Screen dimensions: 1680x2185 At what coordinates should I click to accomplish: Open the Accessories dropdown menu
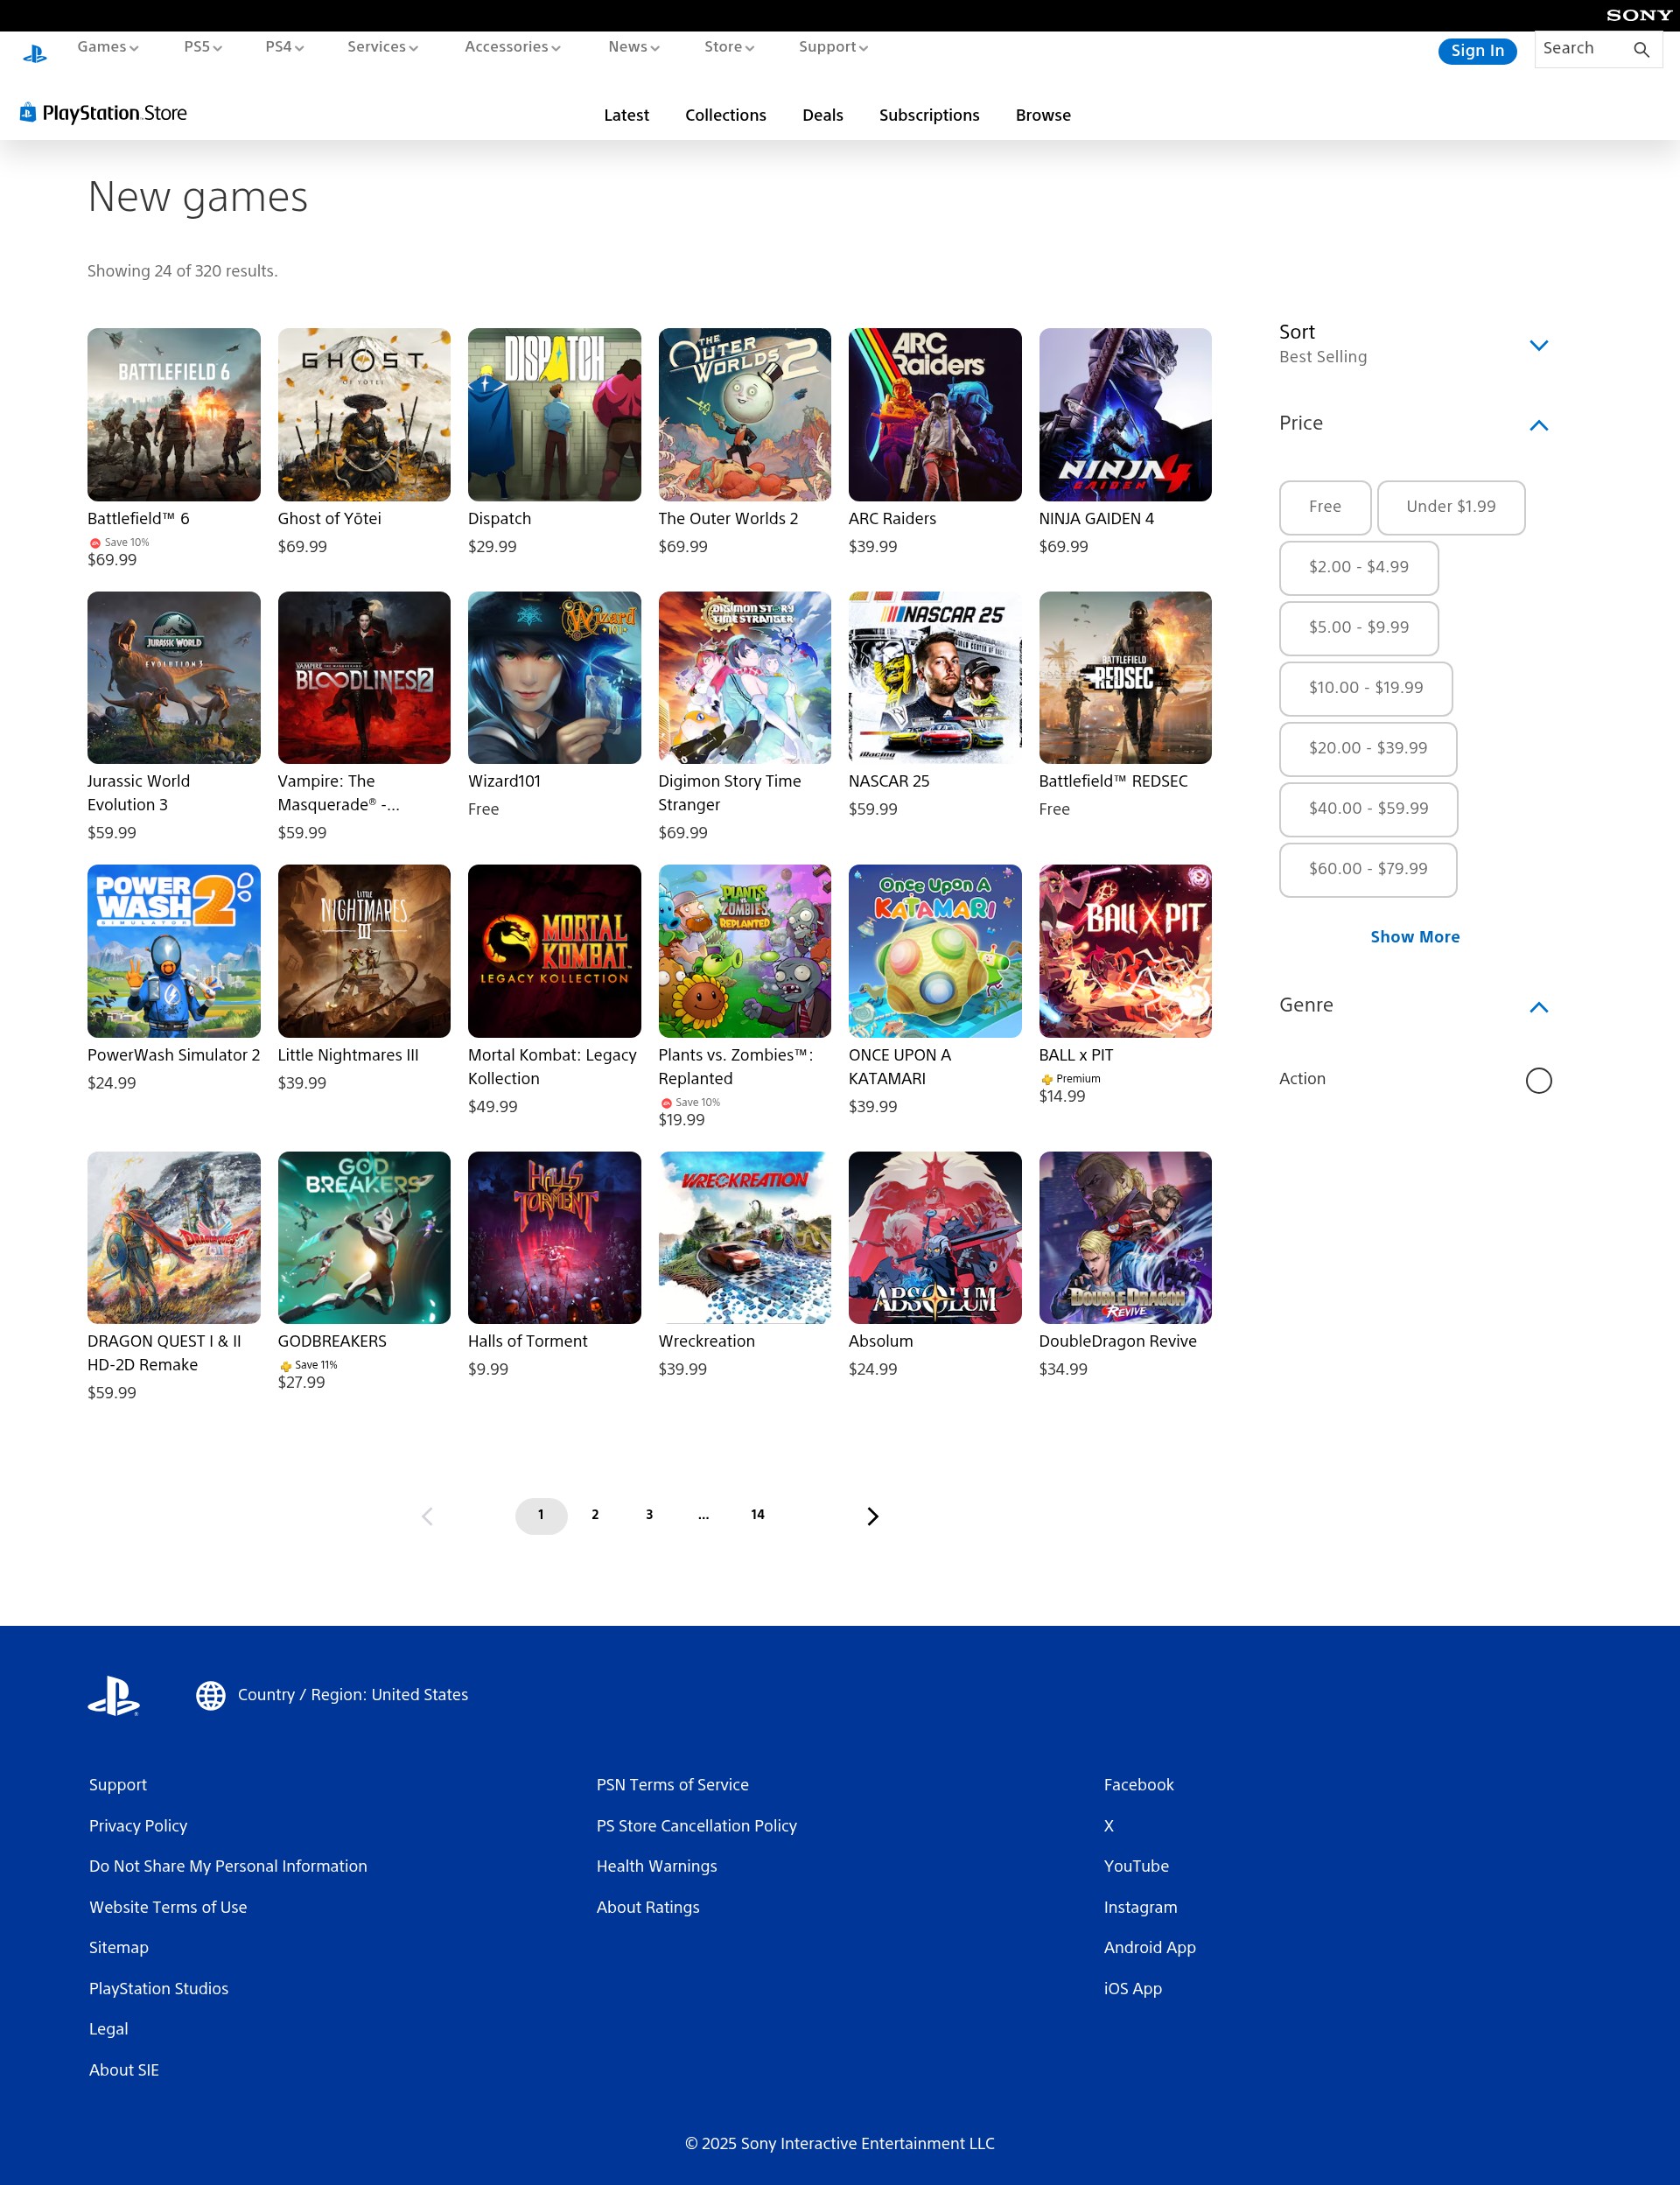512,47
